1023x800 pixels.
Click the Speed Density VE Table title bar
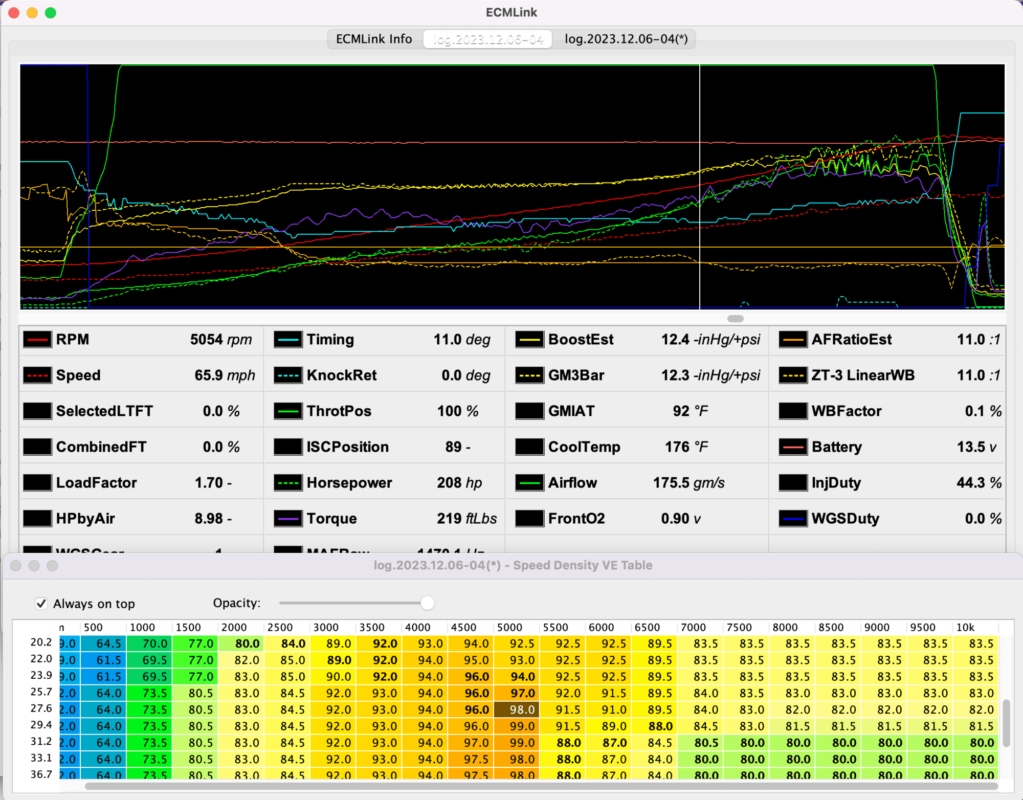click(513, 565)
